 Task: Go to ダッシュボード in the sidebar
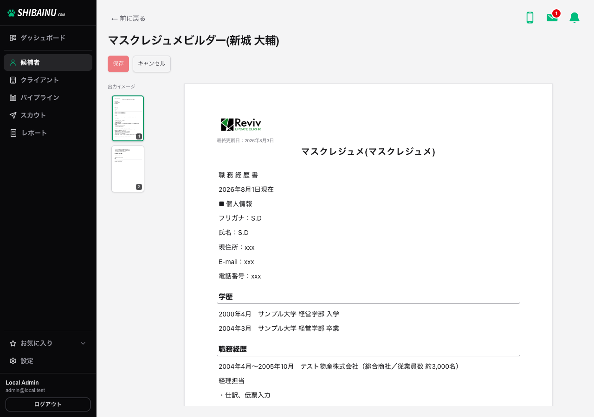48,38
